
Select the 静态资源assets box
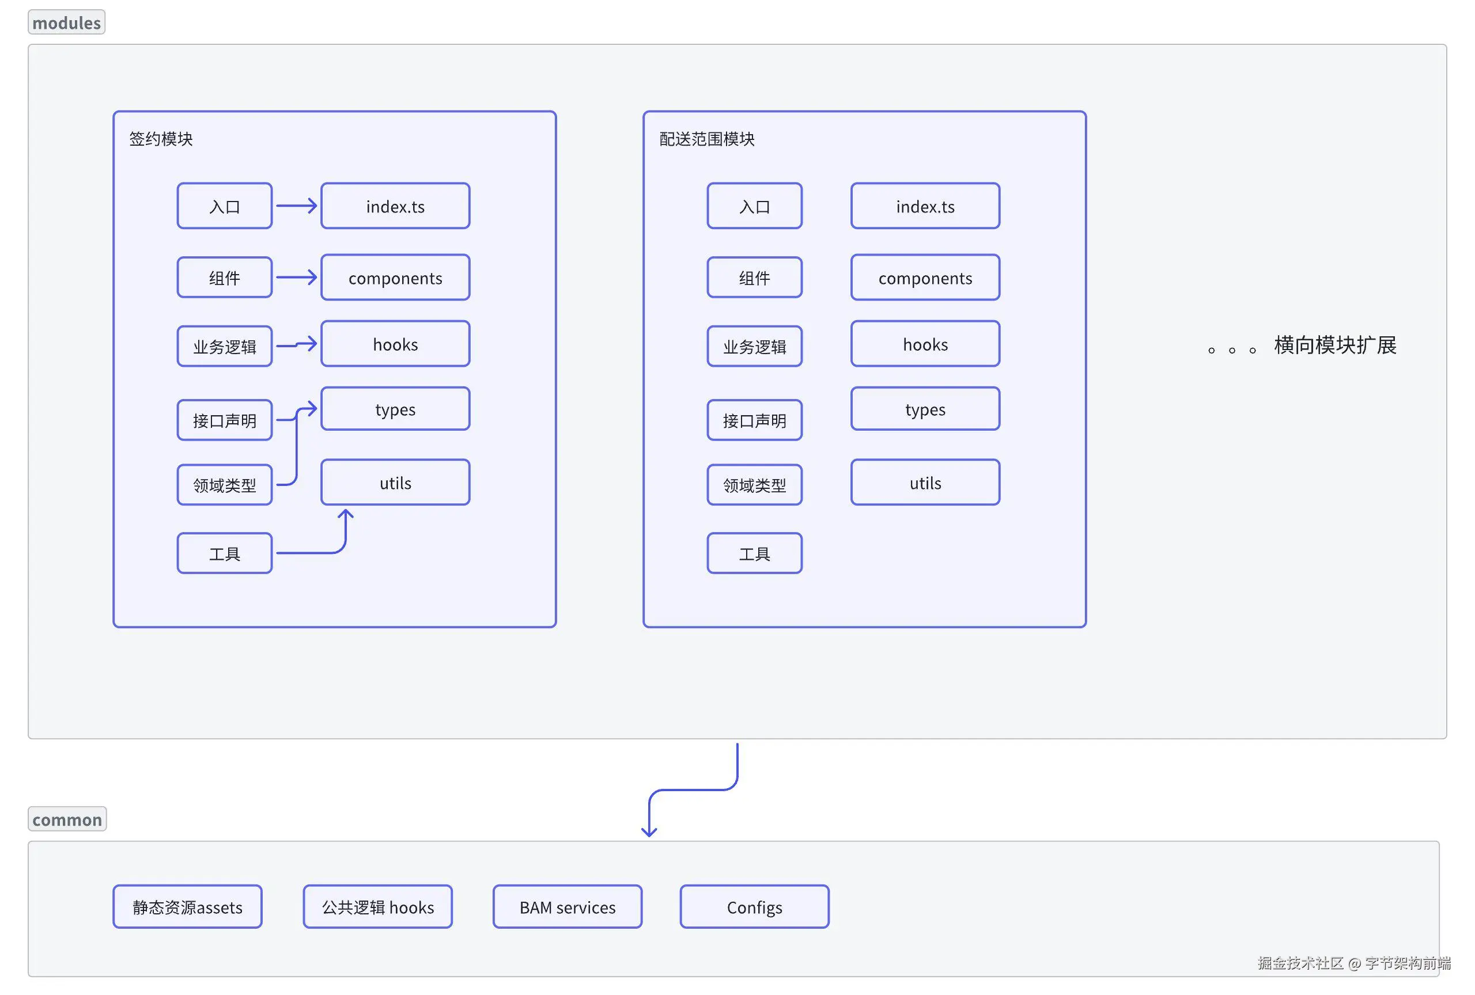coord(187,907)
